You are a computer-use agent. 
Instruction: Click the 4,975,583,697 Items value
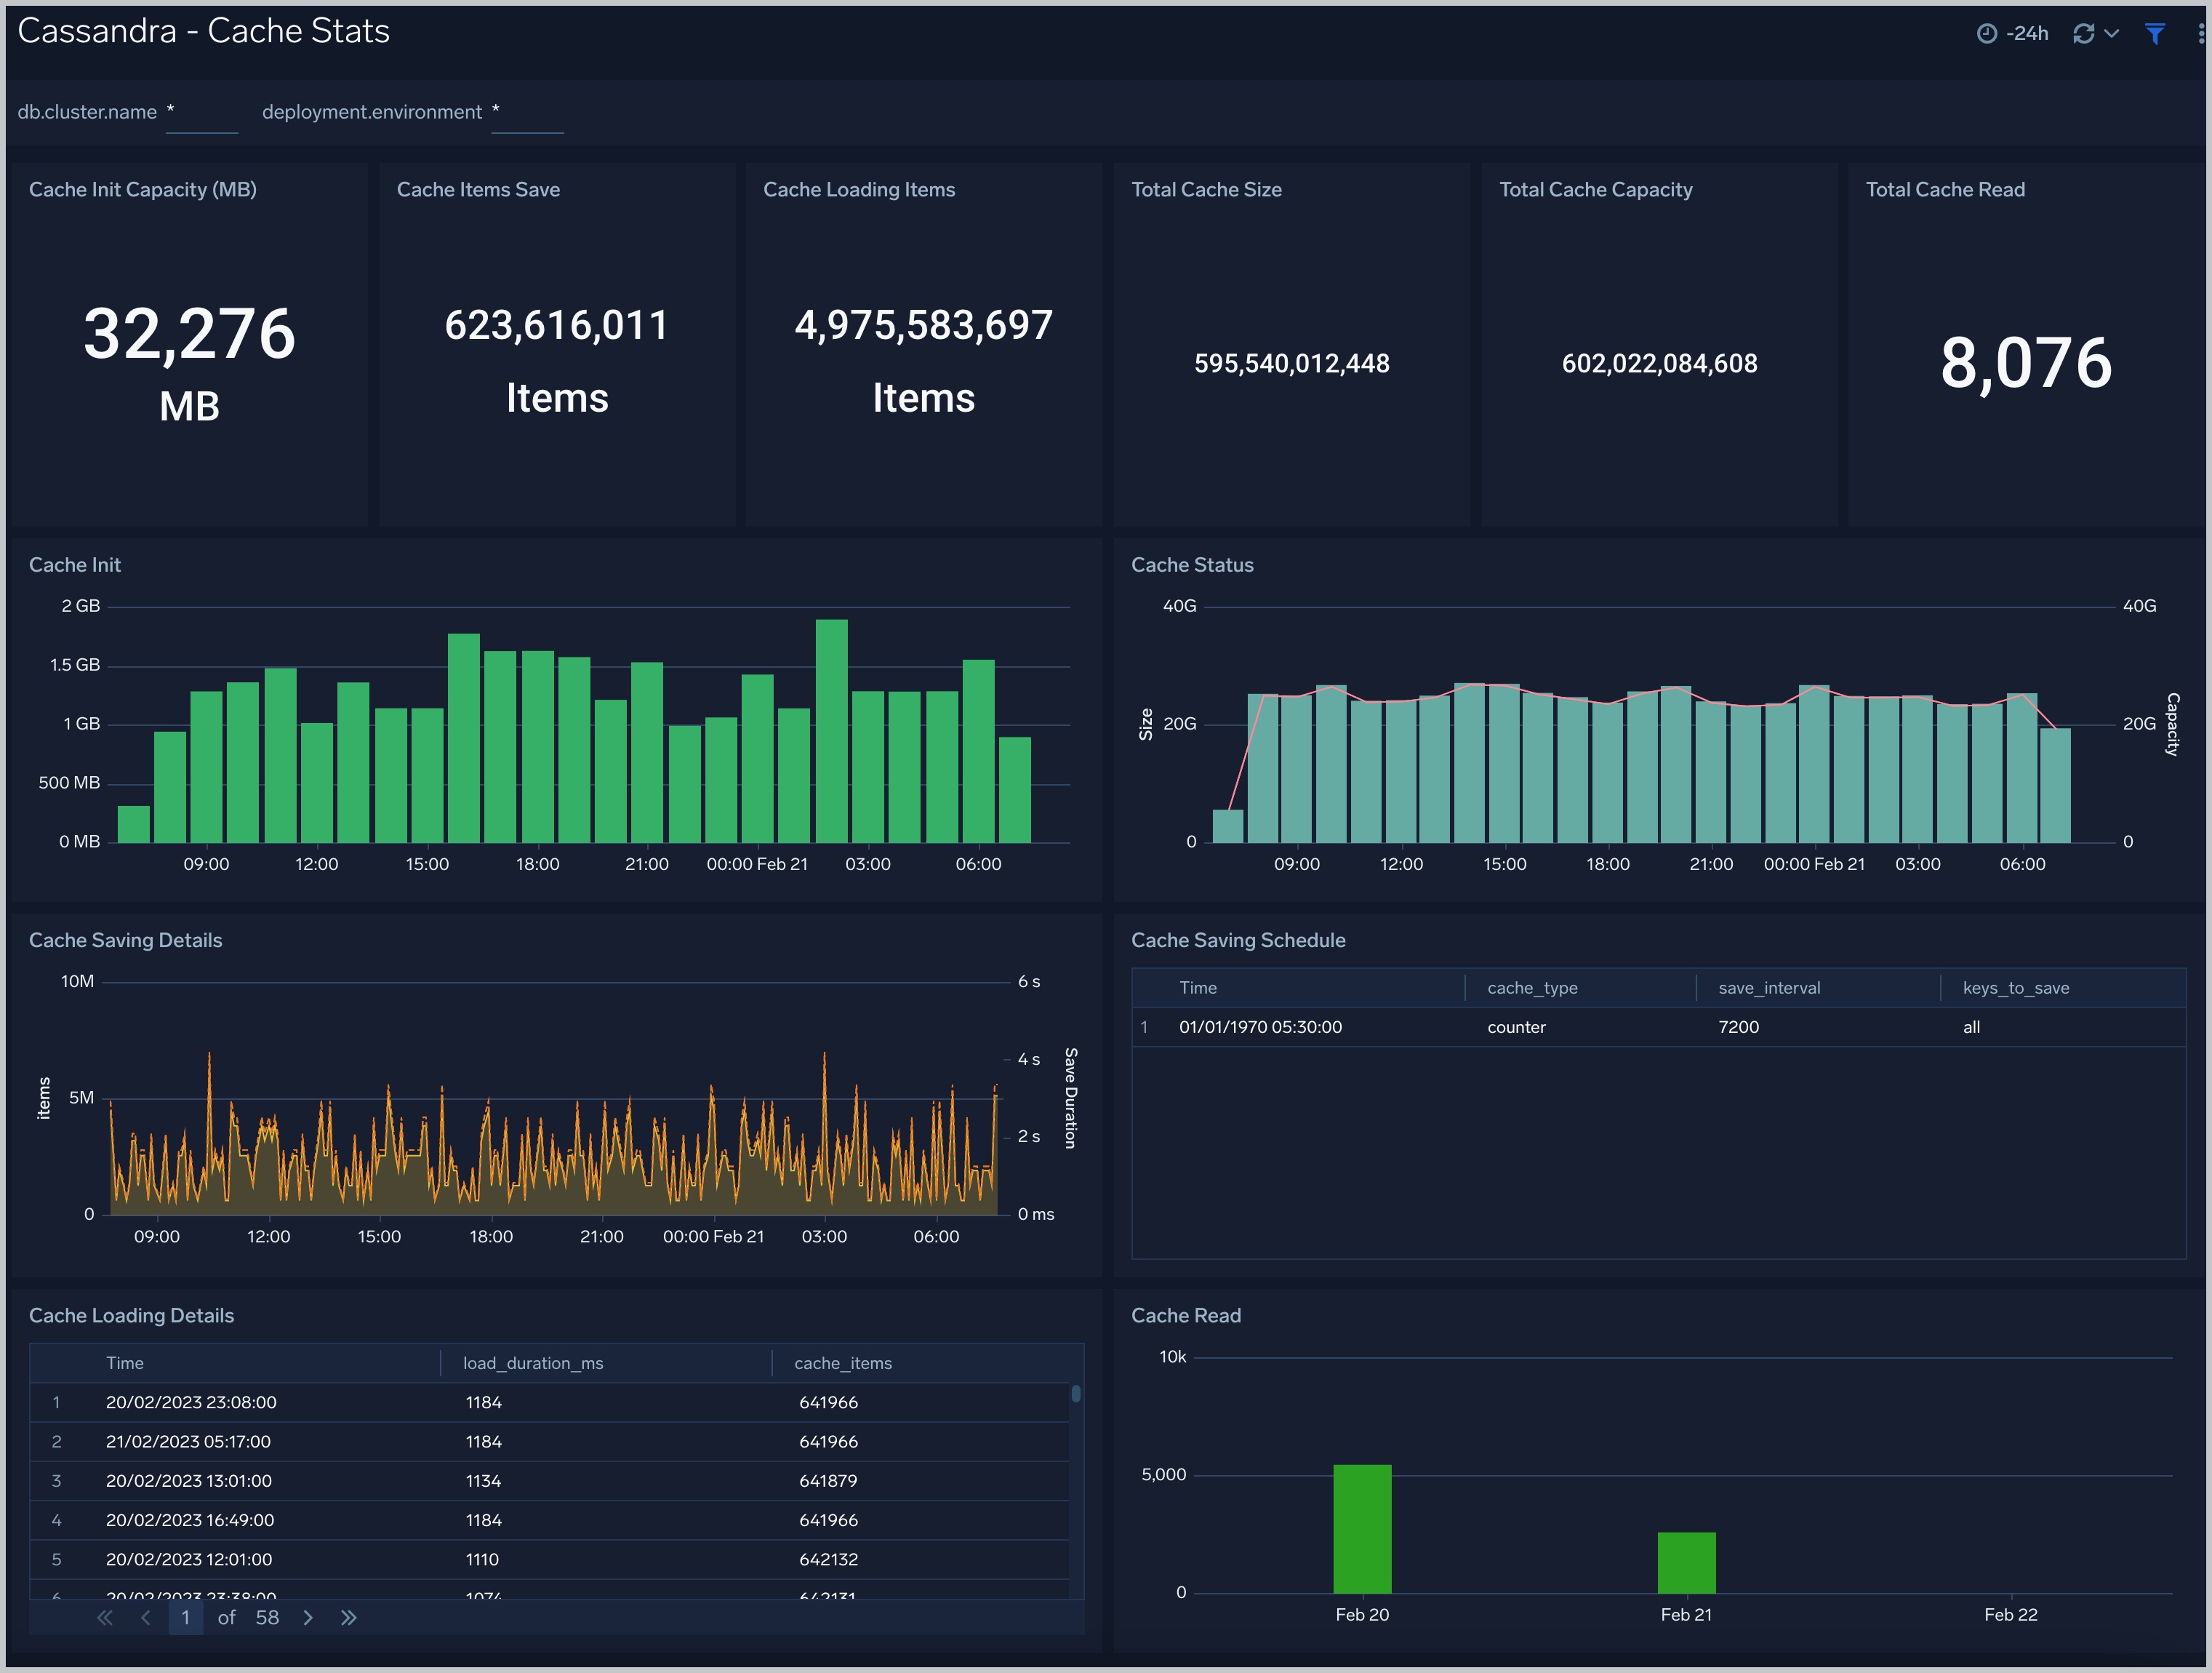pyautogui.click(x=923, y=362)
